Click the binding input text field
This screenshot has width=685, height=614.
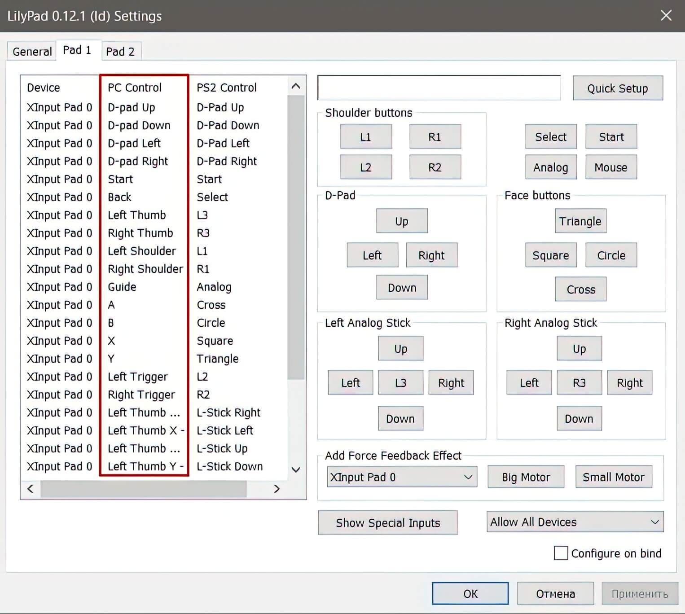(x=439, y=88)
